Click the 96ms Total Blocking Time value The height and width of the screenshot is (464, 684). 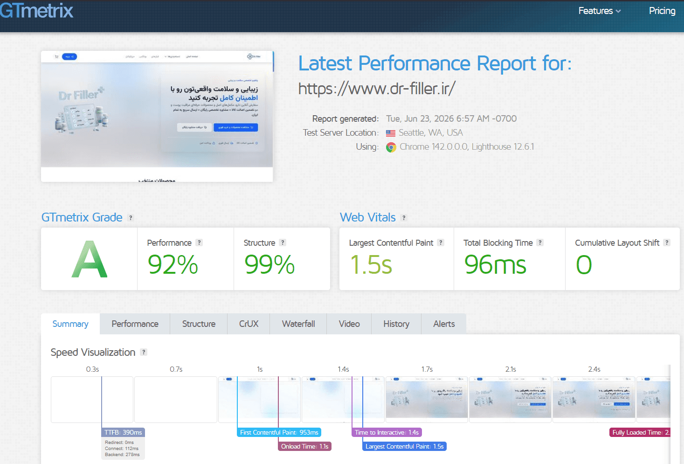[x=495, y=264]
